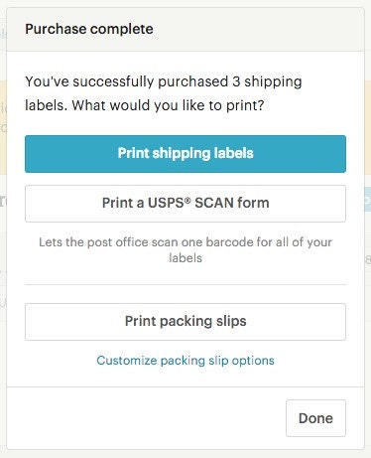Click the dimmed page left of the dialog
The height and width of the screenshot is (458, 371).
point(3,231)
